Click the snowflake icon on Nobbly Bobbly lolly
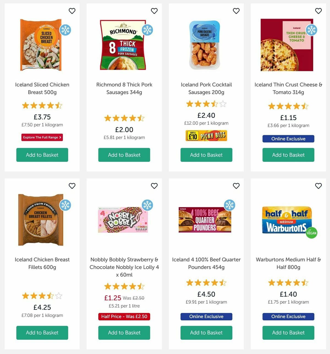The image size is (330, 354). [147, 205]
